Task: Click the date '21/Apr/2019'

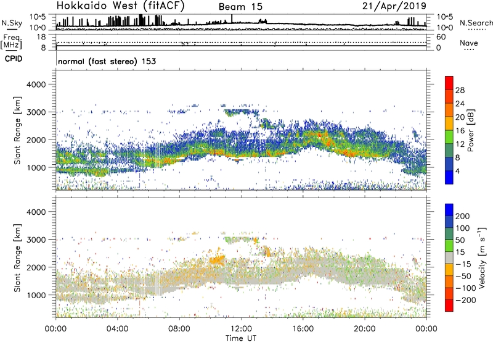Action: [x=394, y=6]
